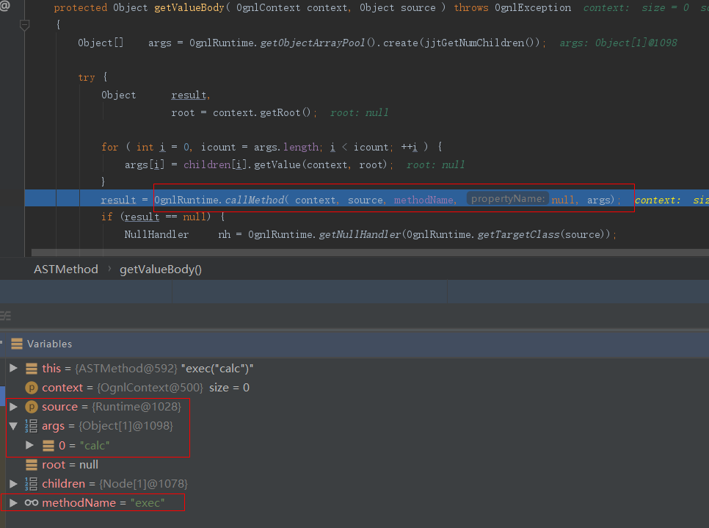The width and height of the screenshot is (709, 528).
Task: Select ASTMethod in the breadcrumb bar
Action: pos(66,270)
